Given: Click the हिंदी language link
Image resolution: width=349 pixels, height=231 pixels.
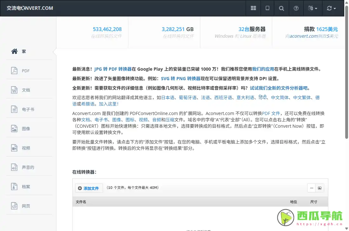Looking at the screenshot, I should click(262, 98).
